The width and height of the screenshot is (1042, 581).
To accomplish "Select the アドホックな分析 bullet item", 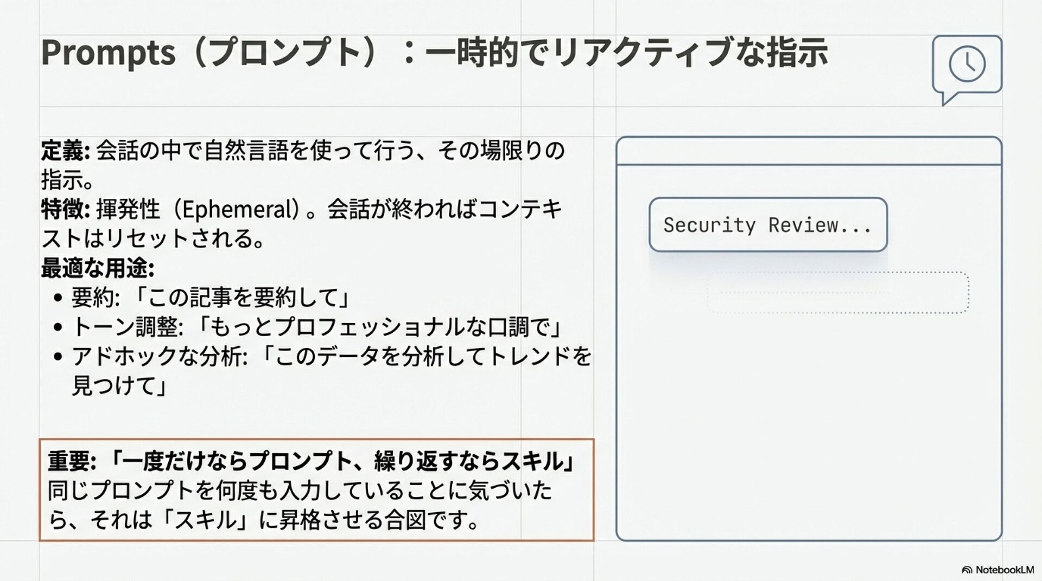I will [332, 371].
